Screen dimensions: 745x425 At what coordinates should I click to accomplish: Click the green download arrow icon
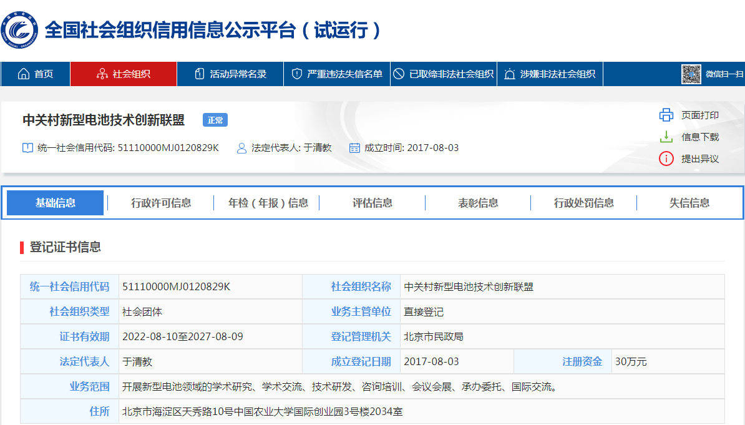click(666, 137)
